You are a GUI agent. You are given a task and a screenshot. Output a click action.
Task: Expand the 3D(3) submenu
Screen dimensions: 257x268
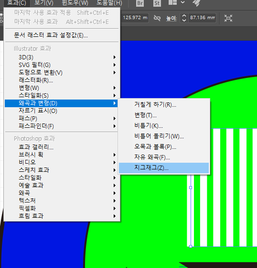pos(62,57)
